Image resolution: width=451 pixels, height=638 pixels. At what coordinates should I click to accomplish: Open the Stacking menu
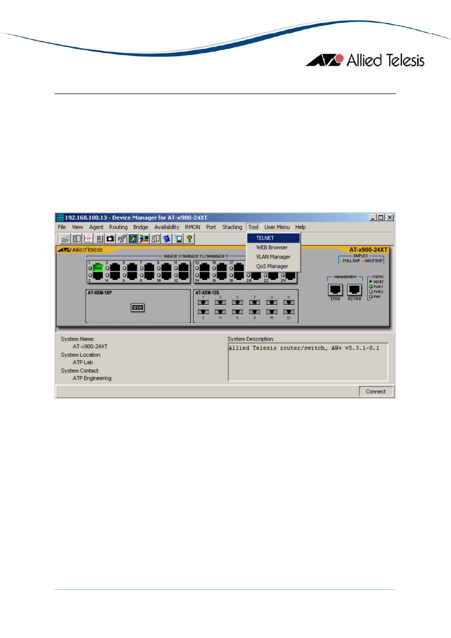232,227
